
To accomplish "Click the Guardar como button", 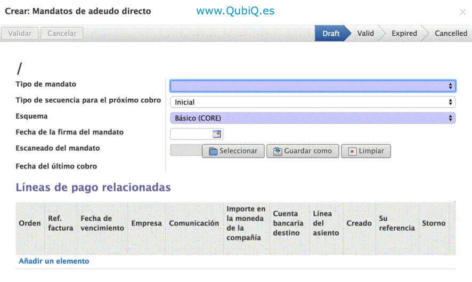I will click(303, 151).
